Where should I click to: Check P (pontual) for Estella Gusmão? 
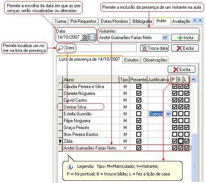point(175,114)
